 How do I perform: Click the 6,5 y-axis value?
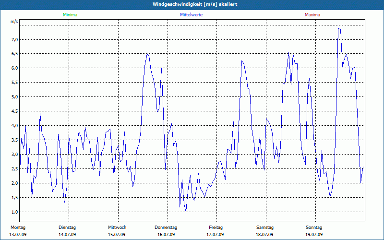pos(15,54)
